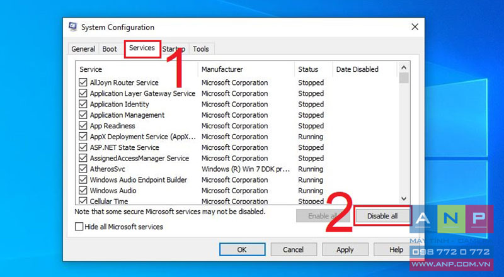Sort by the Service column header

pyautogui.click(x=137, y=69)
